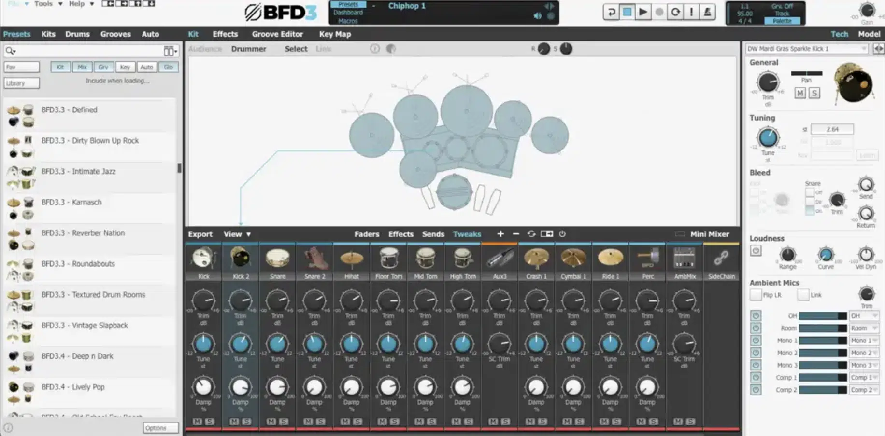The image size is (885, 436).
Task: Select the High Tom channel icon
Action: click(x=462, y=258)
